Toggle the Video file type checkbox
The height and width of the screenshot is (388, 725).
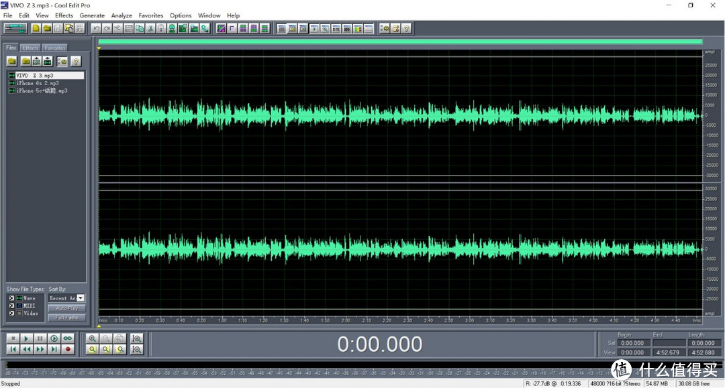tap(11, 313)
